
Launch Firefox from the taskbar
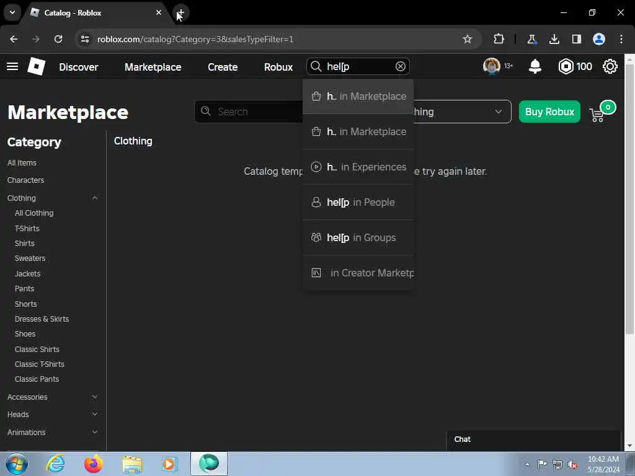click(x=94, y=464)
